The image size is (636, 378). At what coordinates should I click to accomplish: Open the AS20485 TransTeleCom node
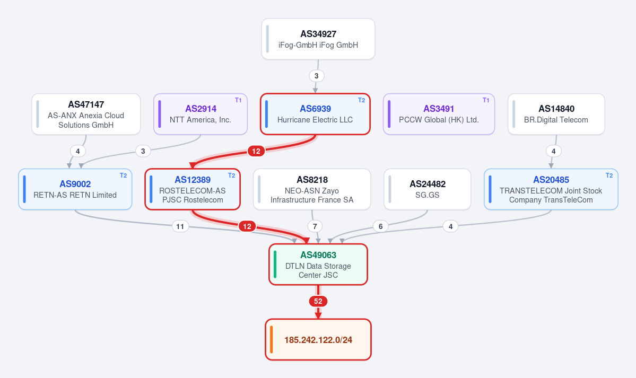click(x=551, y=189)
